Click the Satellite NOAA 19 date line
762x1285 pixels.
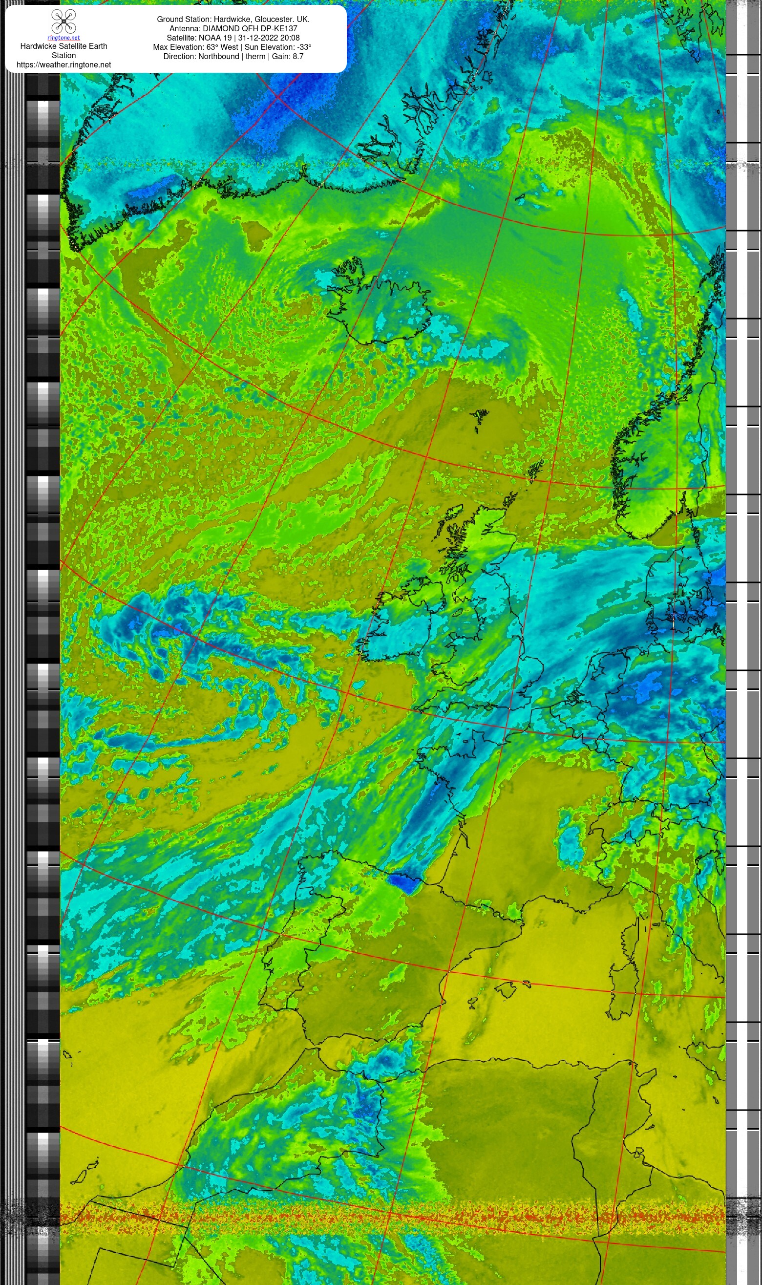(233, 38)
